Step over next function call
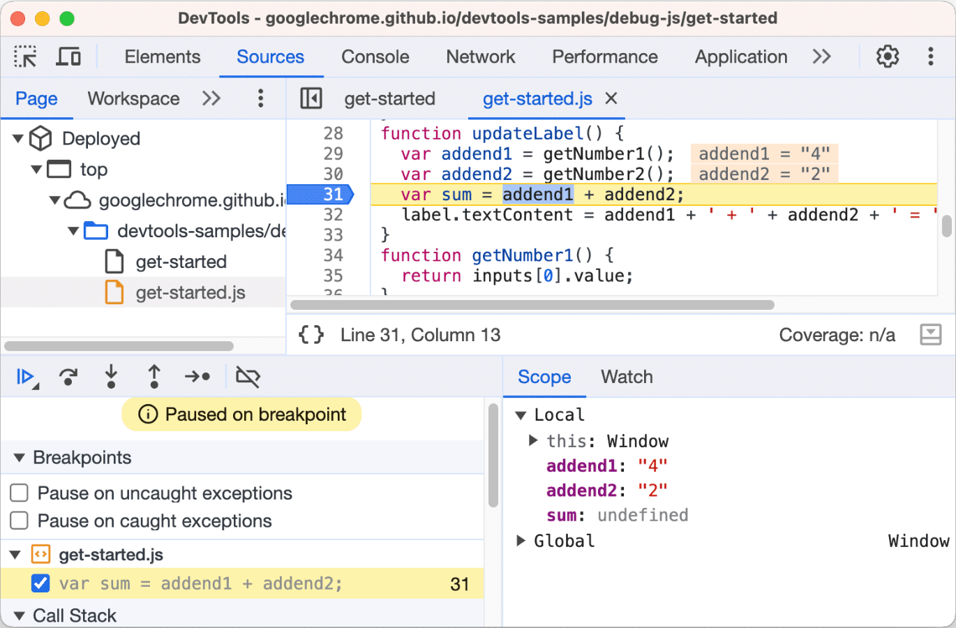 click(x=68, y=377)
